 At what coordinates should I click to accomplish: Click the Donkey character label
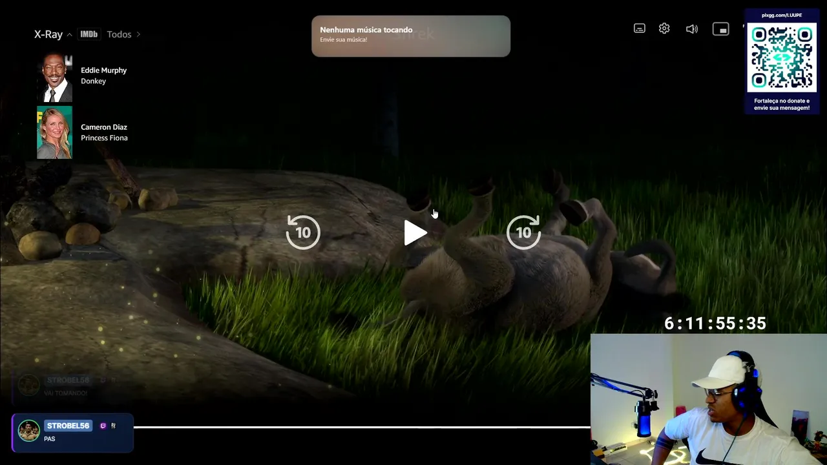93,81
